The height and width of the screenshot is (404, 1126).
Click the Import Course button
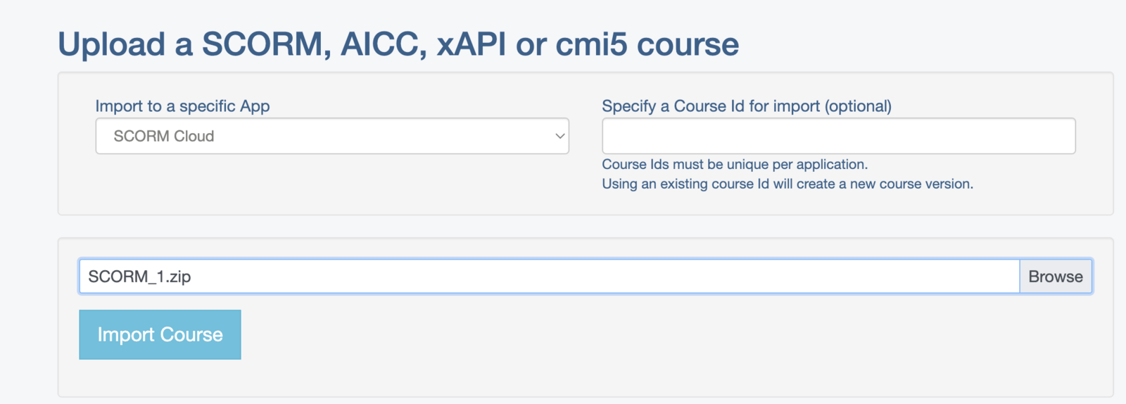coord(160,334)
